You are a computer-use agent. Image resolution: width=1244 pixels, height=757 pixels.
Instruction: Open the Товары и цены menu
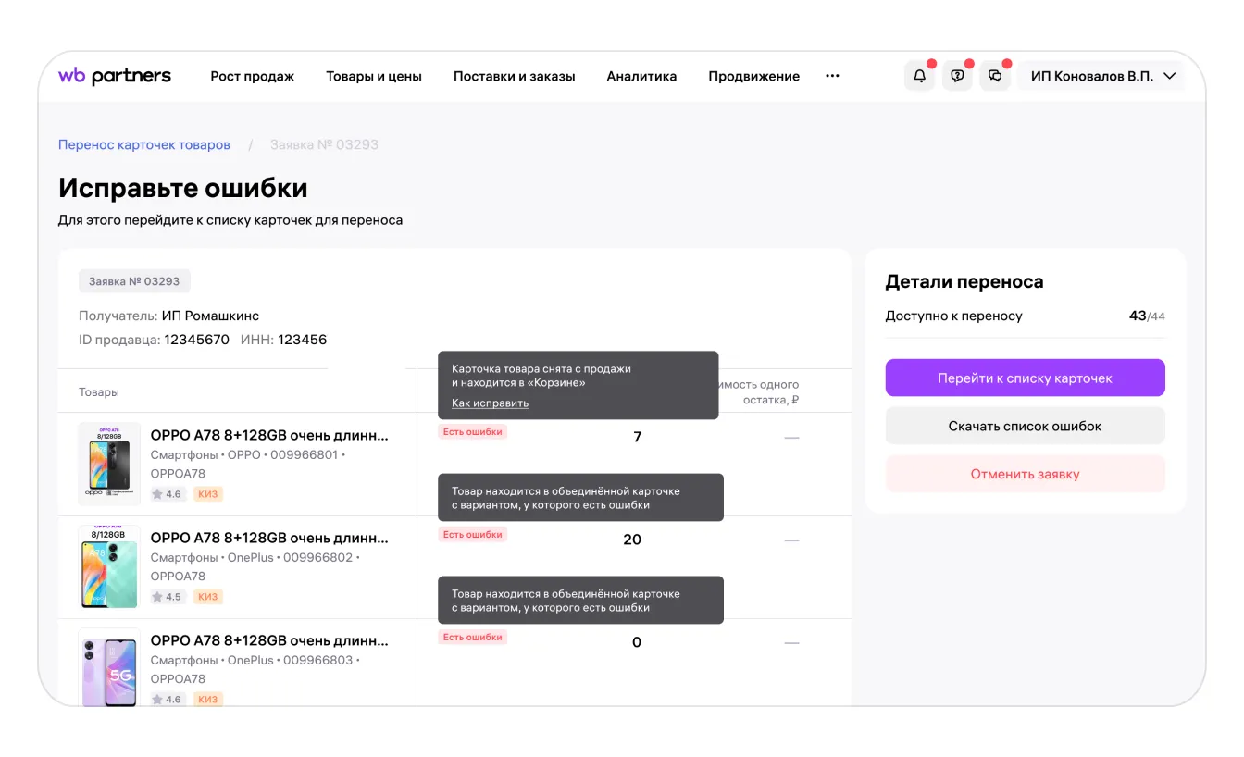click(x=374, y=76)
